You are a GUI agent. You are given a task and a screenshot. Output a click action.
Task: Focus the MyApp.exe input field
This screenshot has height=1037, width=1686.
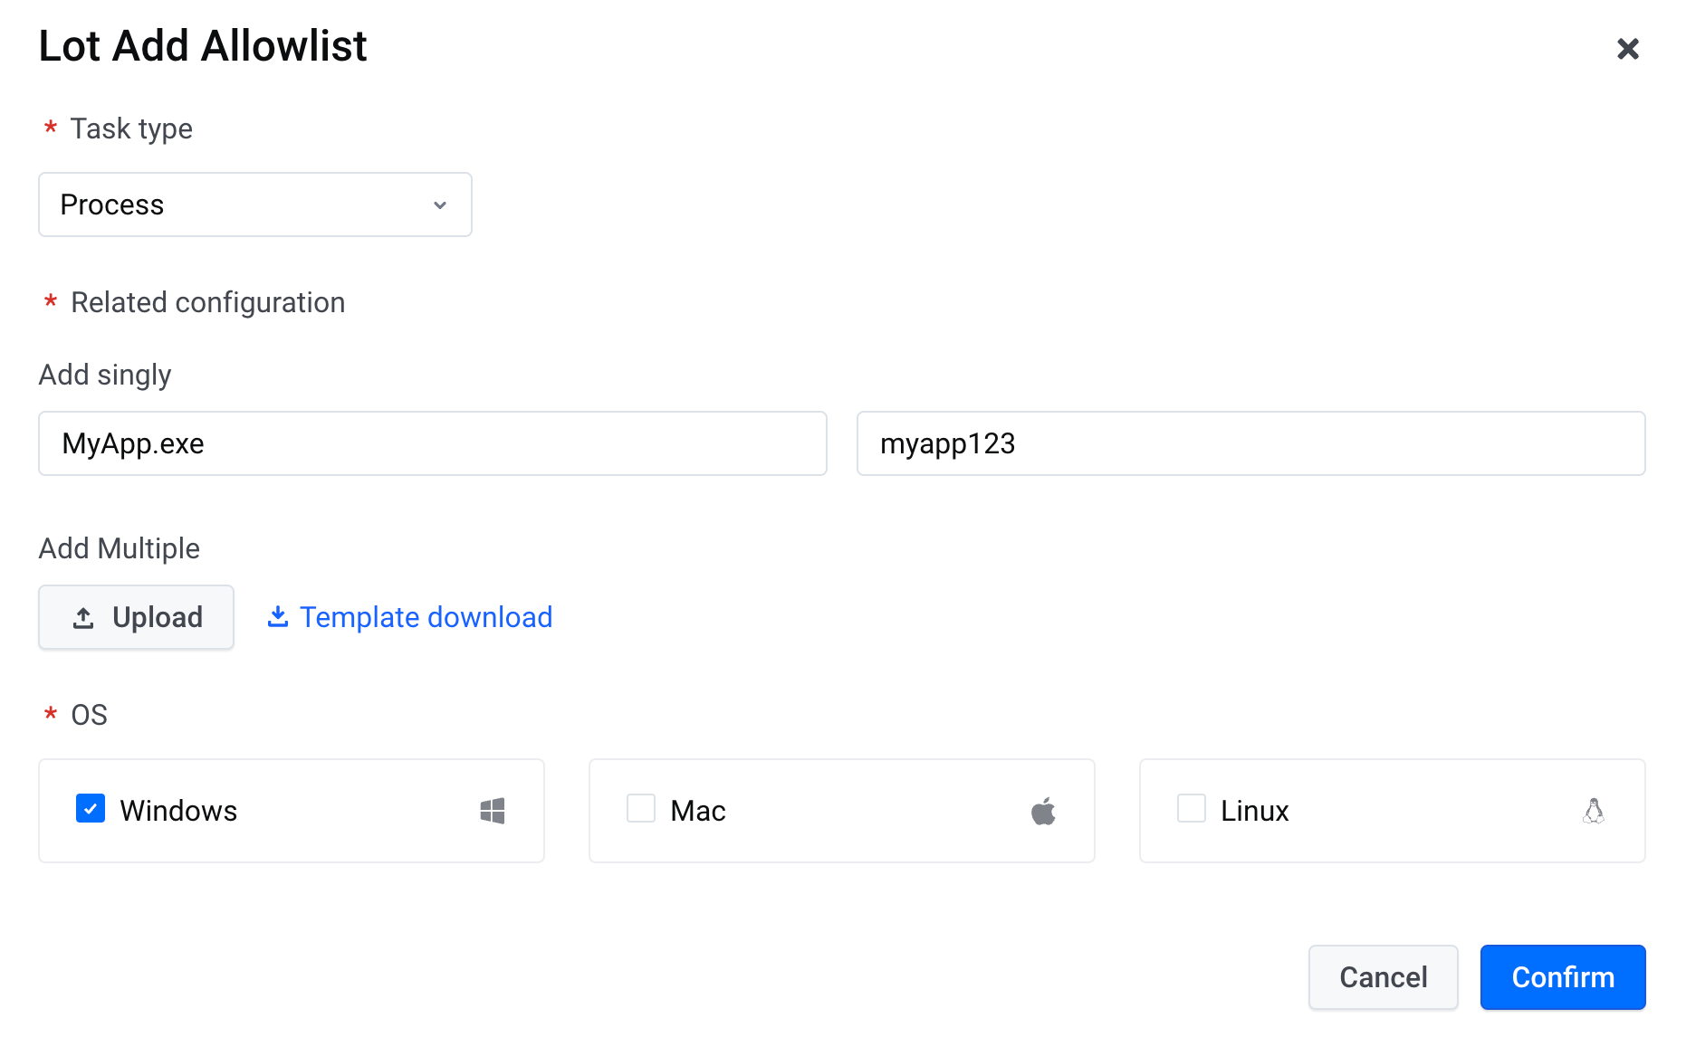click(433, 443)
